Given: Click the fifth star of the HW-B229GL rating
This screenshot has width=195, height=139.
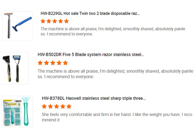Looking at the screenshot, I should pos(66,21).
